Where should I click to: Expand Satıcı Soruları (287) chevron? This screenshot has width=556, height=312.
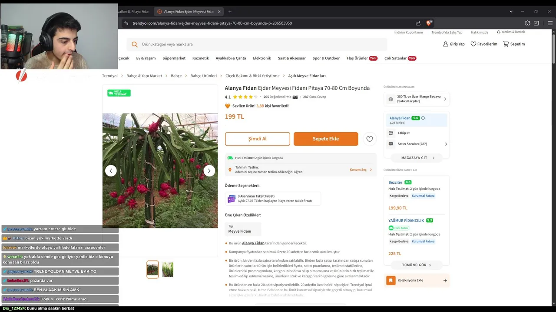pos(446,144)
